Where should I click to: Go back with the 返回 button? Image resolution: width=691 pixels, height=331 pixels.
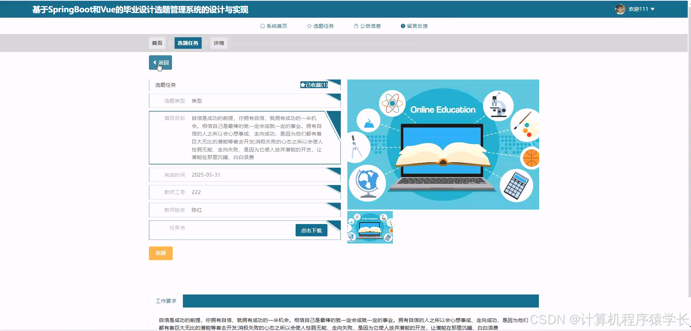pyautogui.click(x=160, y=63)
